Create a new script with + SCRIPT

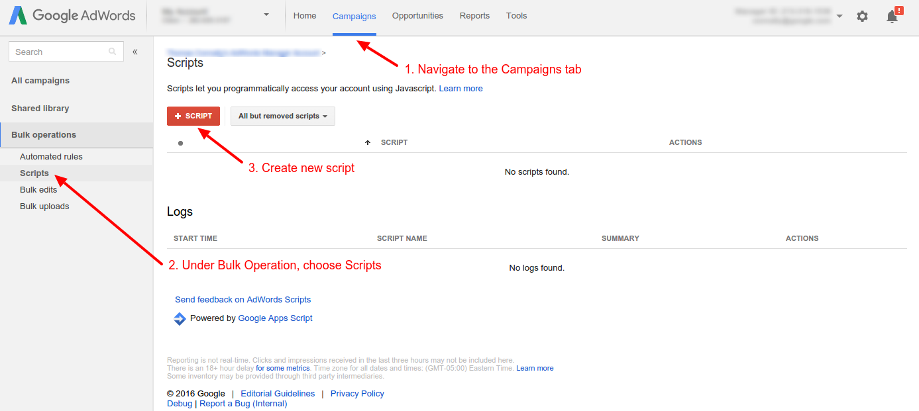click(x=193, y=116)
